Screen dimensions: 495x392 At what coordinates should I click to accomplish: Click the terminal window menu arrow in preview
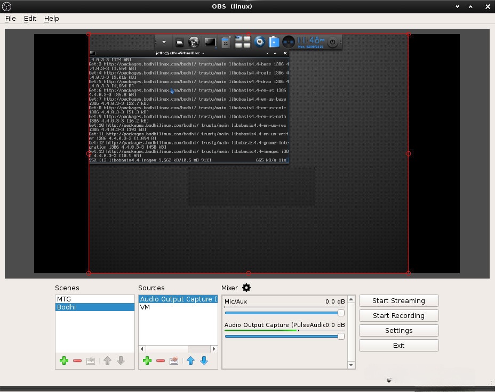pos(267,53)
